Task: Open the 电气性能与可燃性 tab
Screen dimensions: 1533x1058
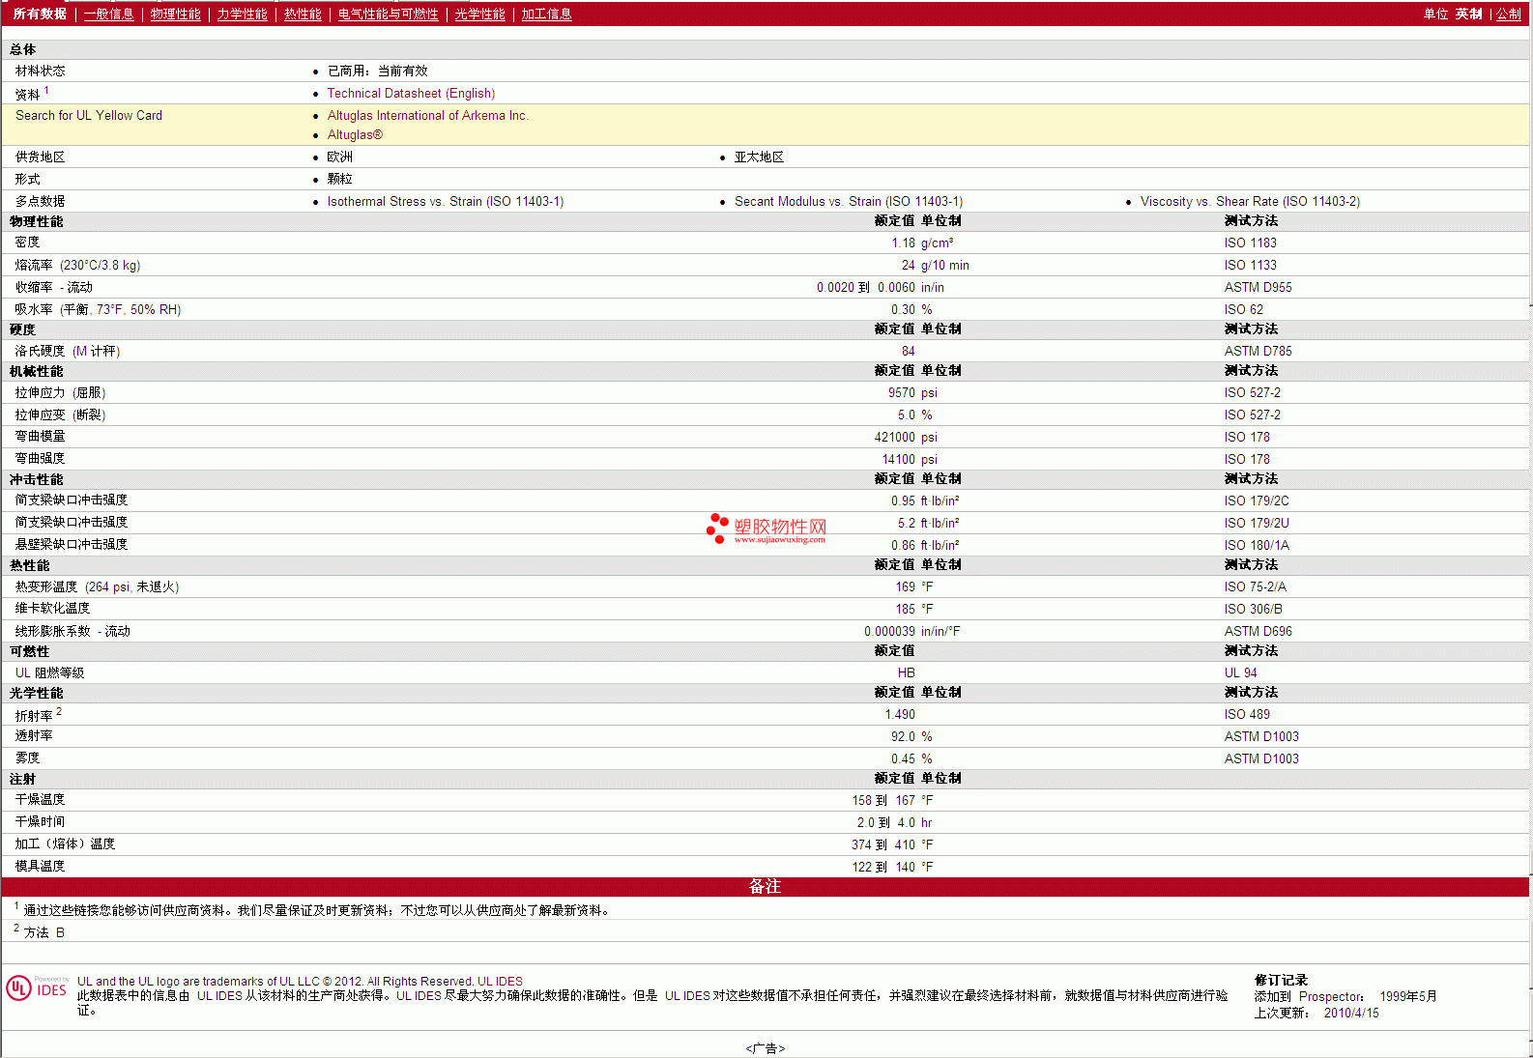Action: coord(388,14)
